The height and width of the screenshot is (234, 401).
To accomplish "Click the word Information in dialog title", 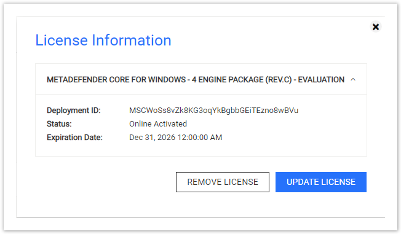I will coord(132,41).
